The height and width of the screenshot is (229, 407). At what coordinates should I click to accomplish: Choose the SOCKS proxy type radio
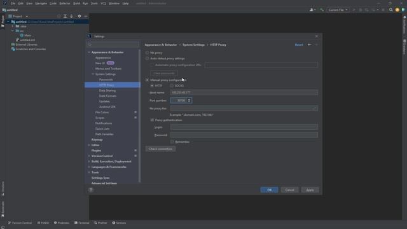(172, 85)
